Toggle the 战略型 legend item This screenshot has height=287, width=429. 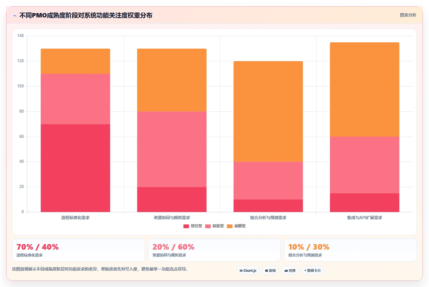tap(236, 226)
